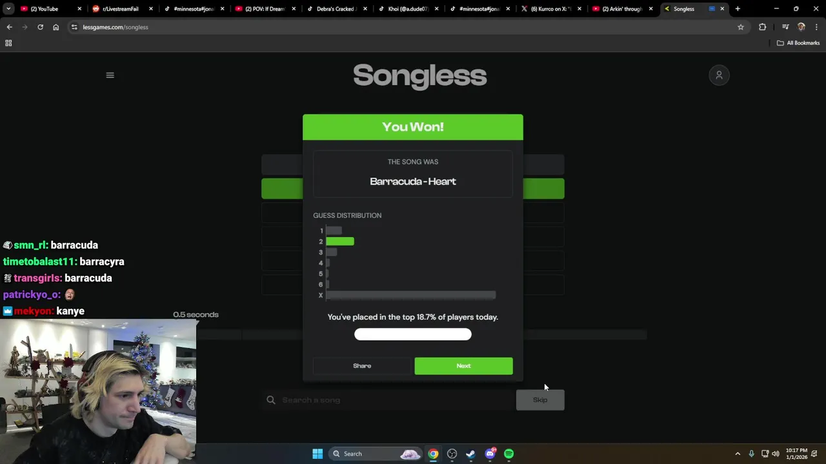Switch to the POV: If Dream tab
Screen dimensions: 826x464
pos(265,9)
